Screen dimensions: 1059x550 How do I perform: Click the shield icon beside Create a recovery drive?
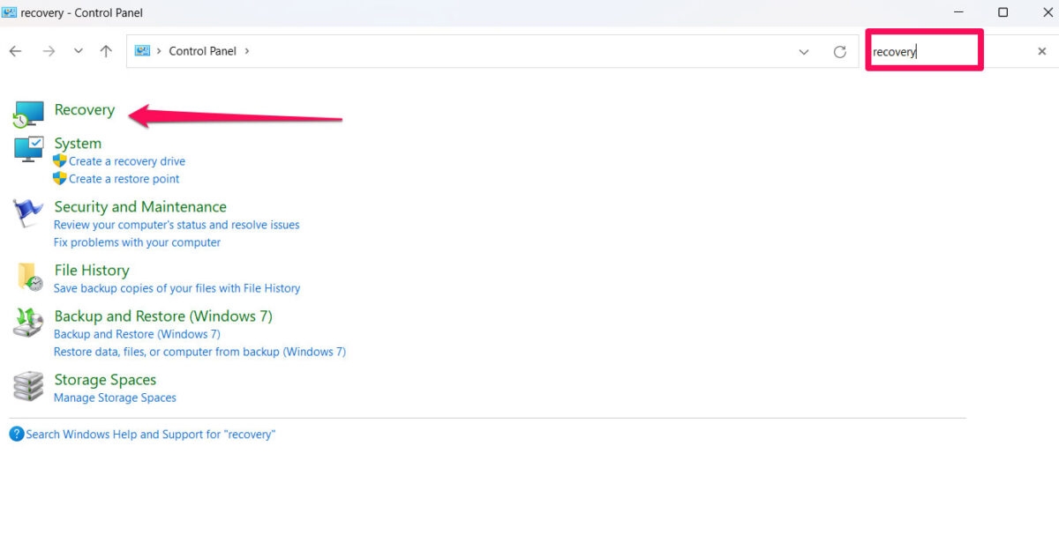click(59, 160)
